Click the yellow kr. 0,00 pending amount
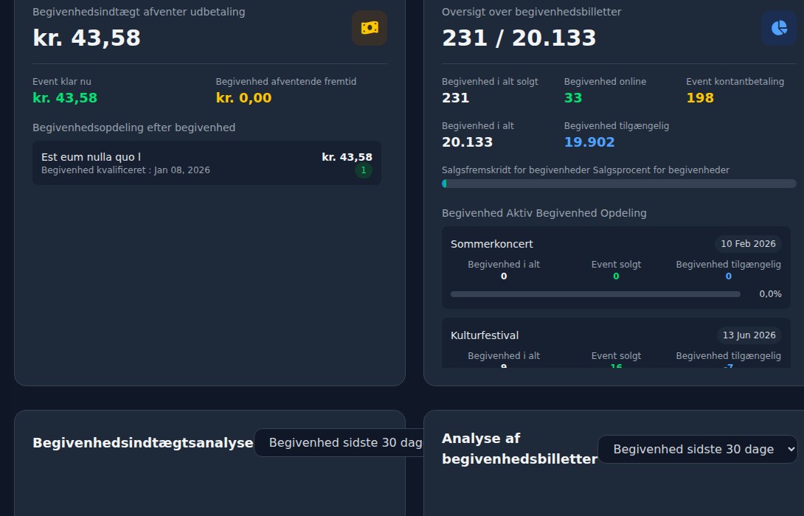This screenshot has height=516, width=804. pyautogui.click(x=243, y=98)
